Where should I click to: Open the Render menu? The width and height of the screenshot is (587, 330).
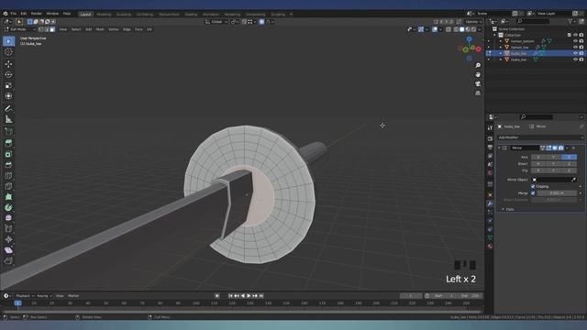(37, 14)
